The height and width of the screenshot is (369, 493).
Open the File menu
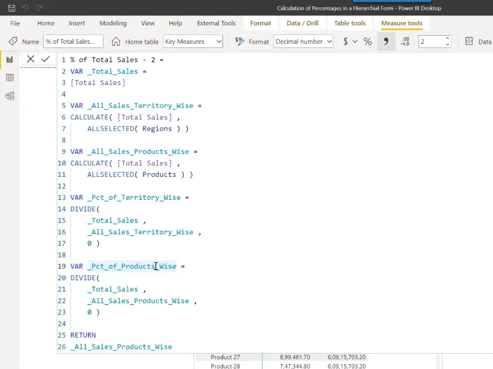pyautogui.click(x=15, y=23)
